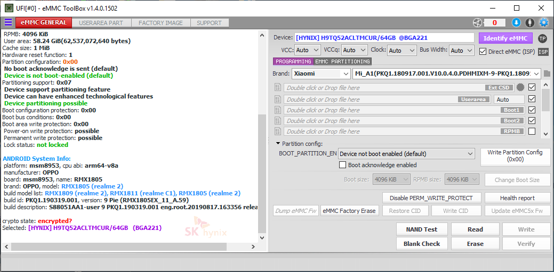554x272 pixels.
Task: Click log panel vertical scrollbar thumb
Action: point(262,173)
